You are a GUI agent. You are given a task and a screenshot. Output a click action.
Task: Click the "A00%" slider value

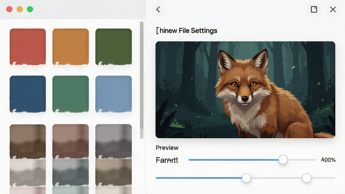click(x=328, y=160)
